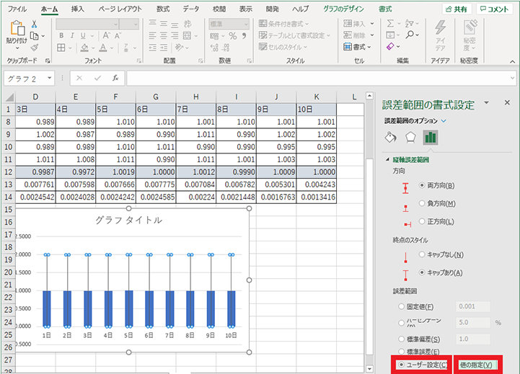Click the comma style icon

[x=244, y=35]
